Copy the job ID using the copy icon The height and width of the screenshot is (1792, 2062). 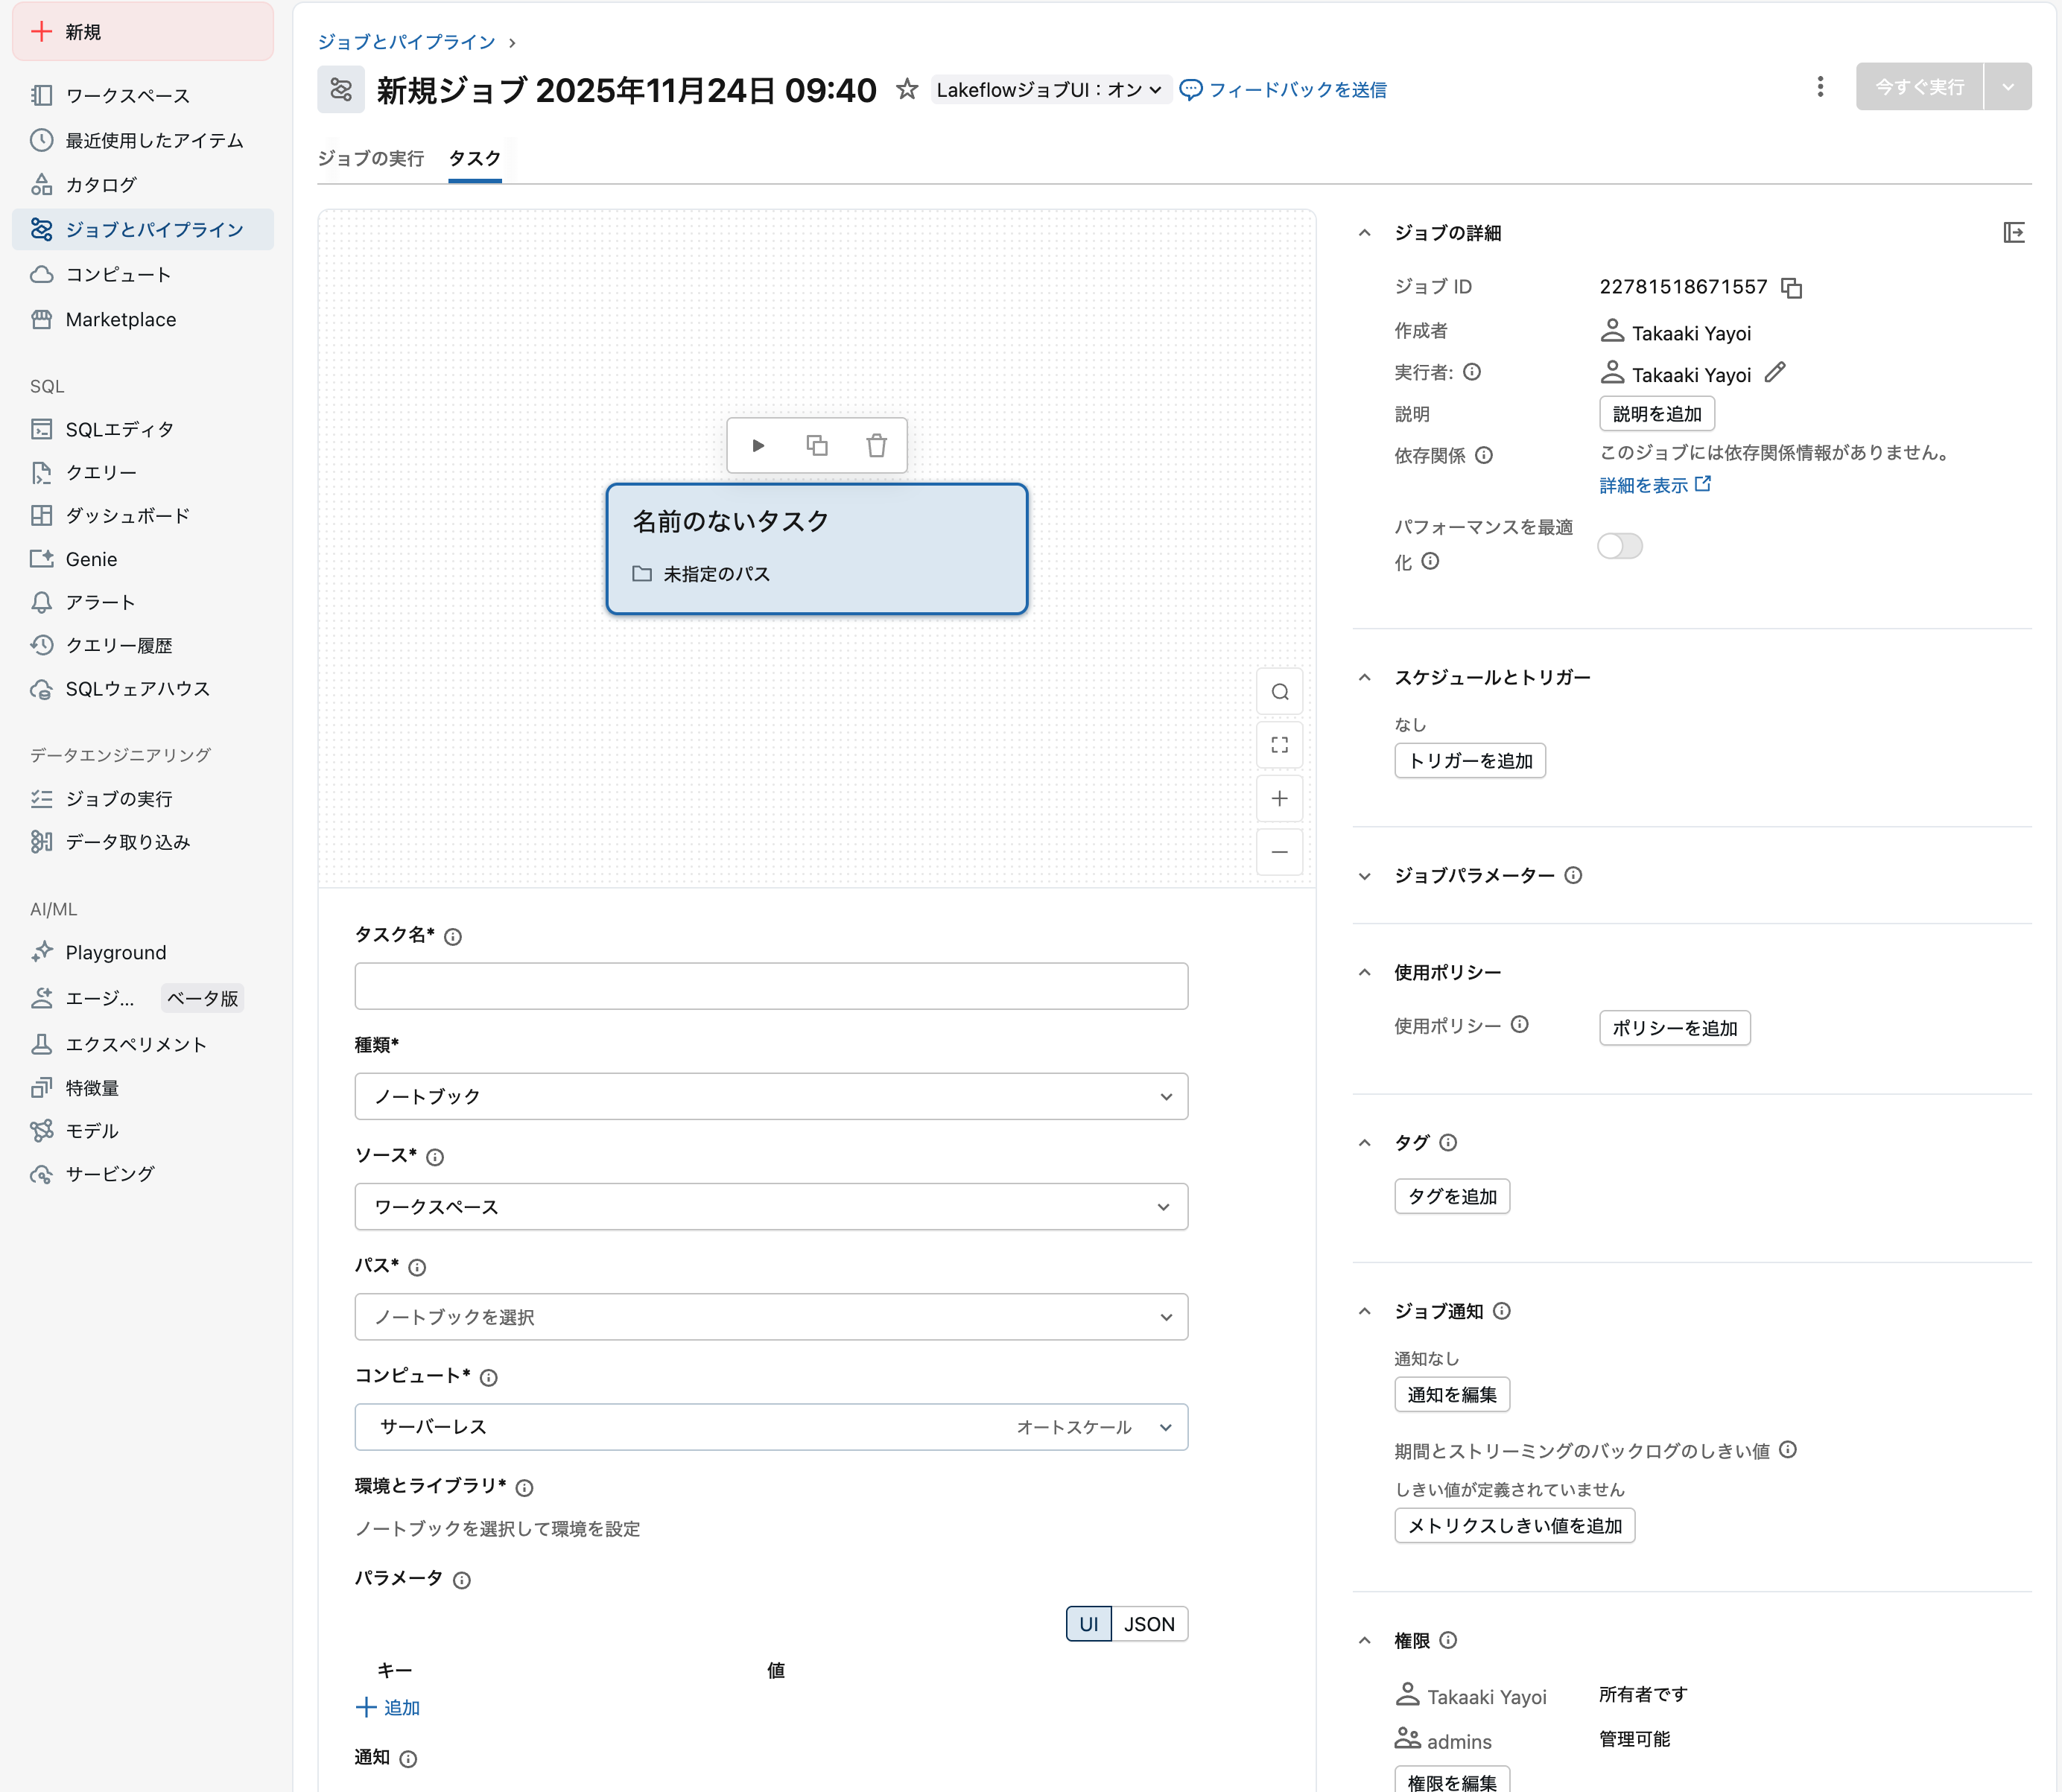tap(1792, 287)
